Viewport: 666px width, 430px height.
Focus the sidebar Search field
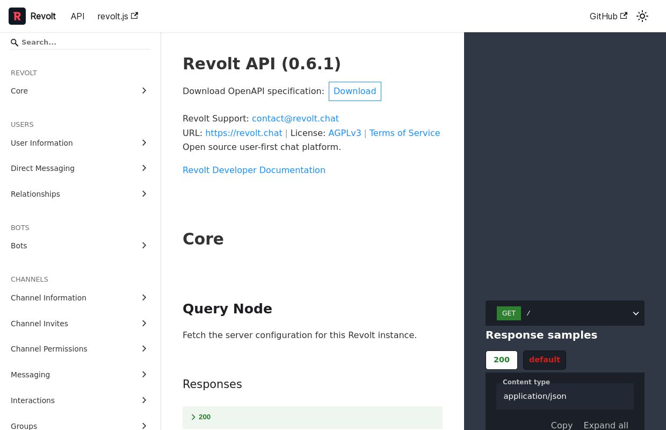click(x=81, y=42)
